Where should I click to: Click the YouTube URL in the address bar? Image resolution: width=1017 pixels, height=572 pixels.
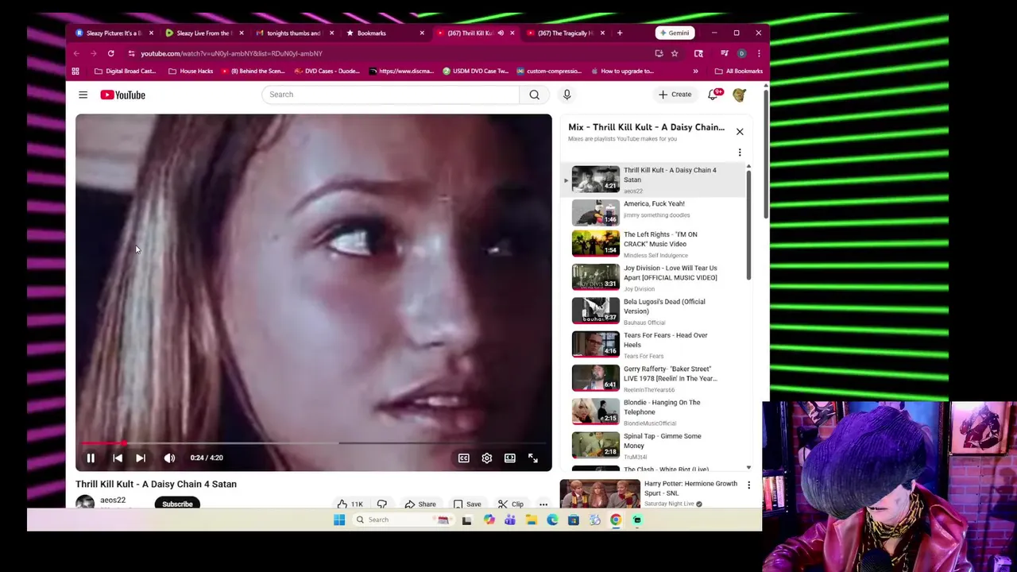(x=231, y=53)
